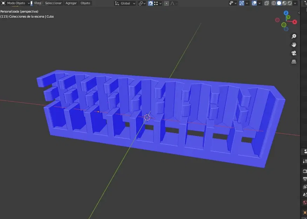Open the Agregar menu
Screen dimensions: 307x219
71,3
